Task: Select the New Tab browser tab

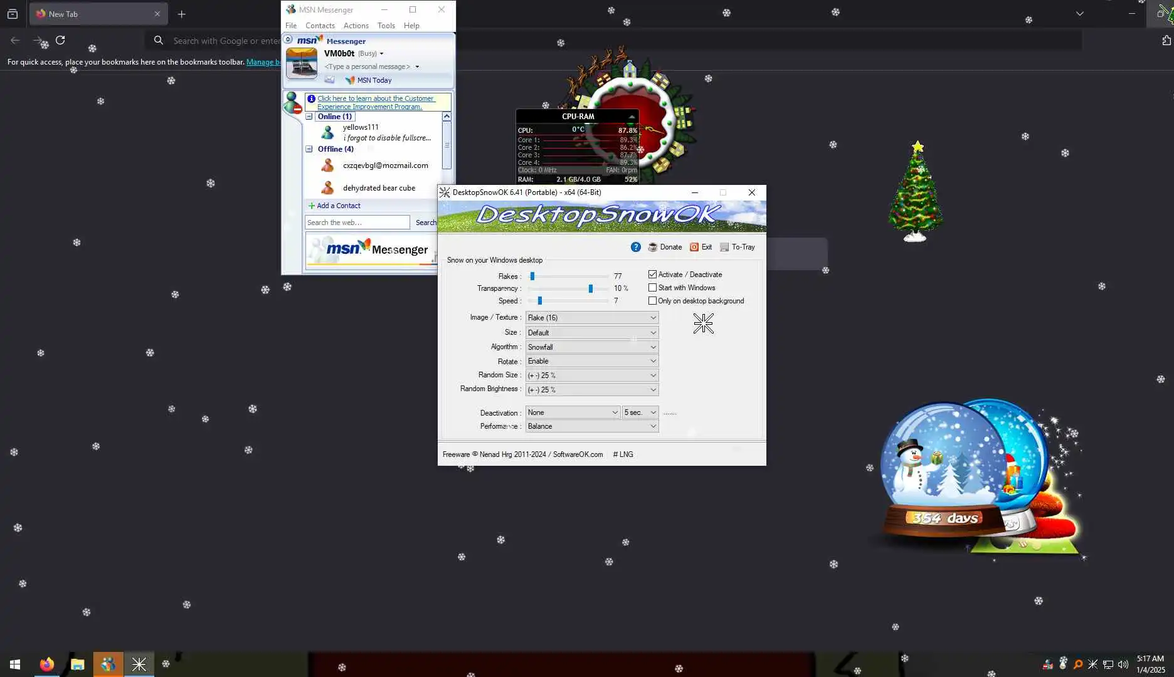Action: [98, 14]
